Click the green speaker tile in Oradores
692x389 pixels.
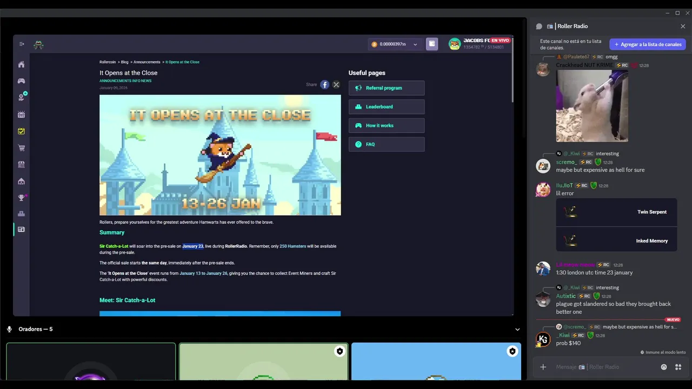point(263,361)
